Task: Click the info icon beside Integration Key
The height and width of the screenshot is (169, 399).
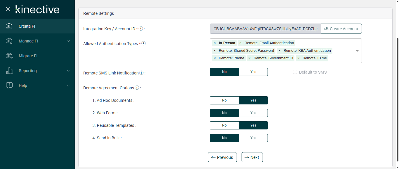Action: point(141,29)
